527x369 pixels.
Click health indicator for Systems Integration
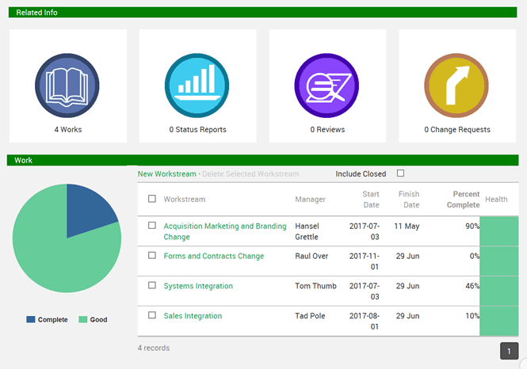click(499, 291)
